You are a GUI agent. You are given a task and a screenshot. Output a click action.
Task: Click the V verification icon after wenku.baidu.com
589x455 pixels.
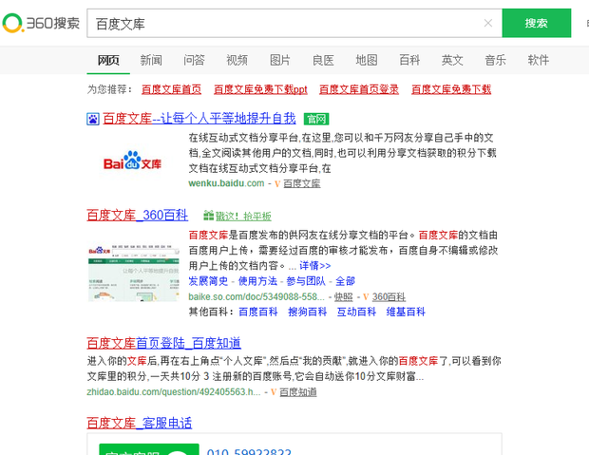click(x=277, y=183)
